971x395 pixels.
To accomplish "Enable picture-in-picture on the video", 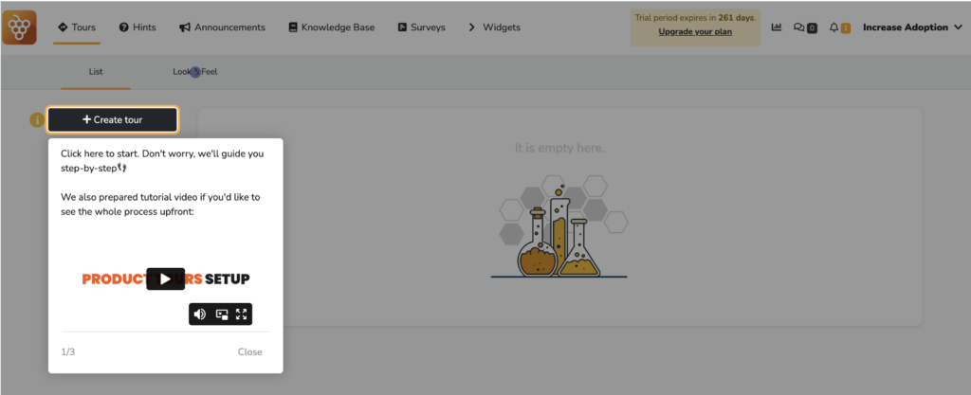I will [222, 314].
